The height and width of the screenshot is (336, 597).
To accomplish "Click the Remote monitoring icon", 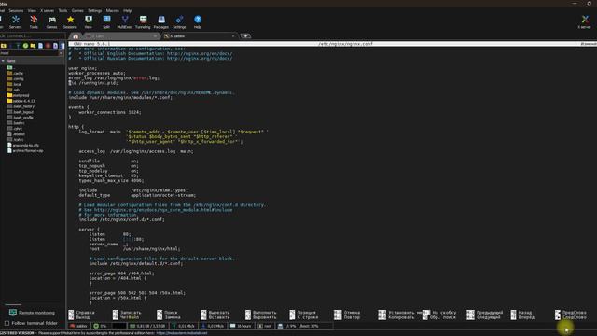I will [13, 313].
